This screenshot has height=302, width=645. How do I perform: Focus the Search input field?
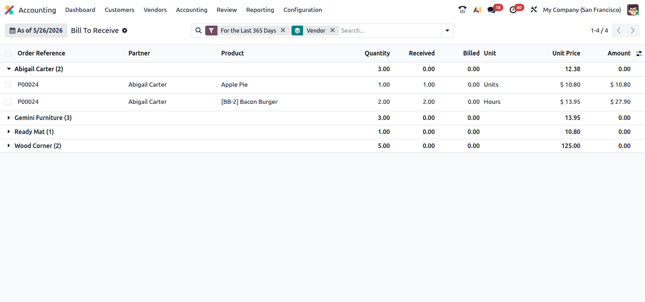389,31
